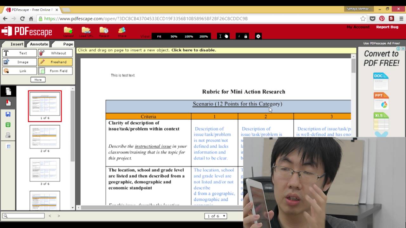Viewport: 406px width, 228px height.
Task: Click the document vertical scrollbar thumb
Action: 354,66
